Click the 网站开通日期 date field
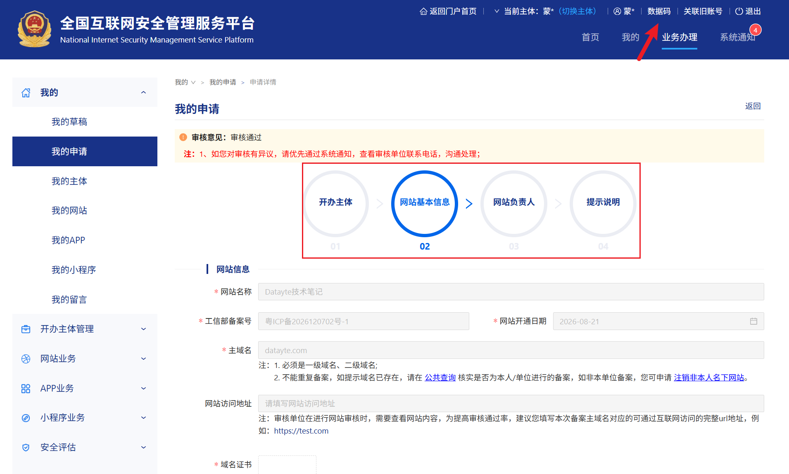Screen dimensions: 789x474 click(x=658, y=321)
